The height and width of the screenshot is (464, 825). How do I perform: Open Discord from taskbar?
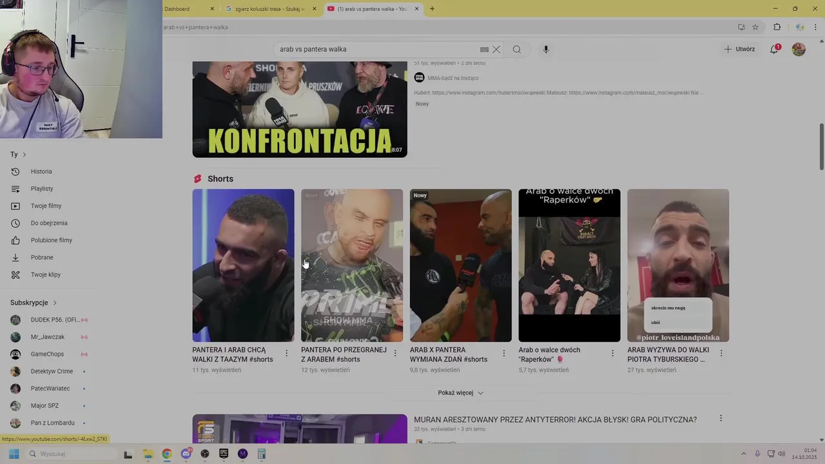tap(186, 454)
